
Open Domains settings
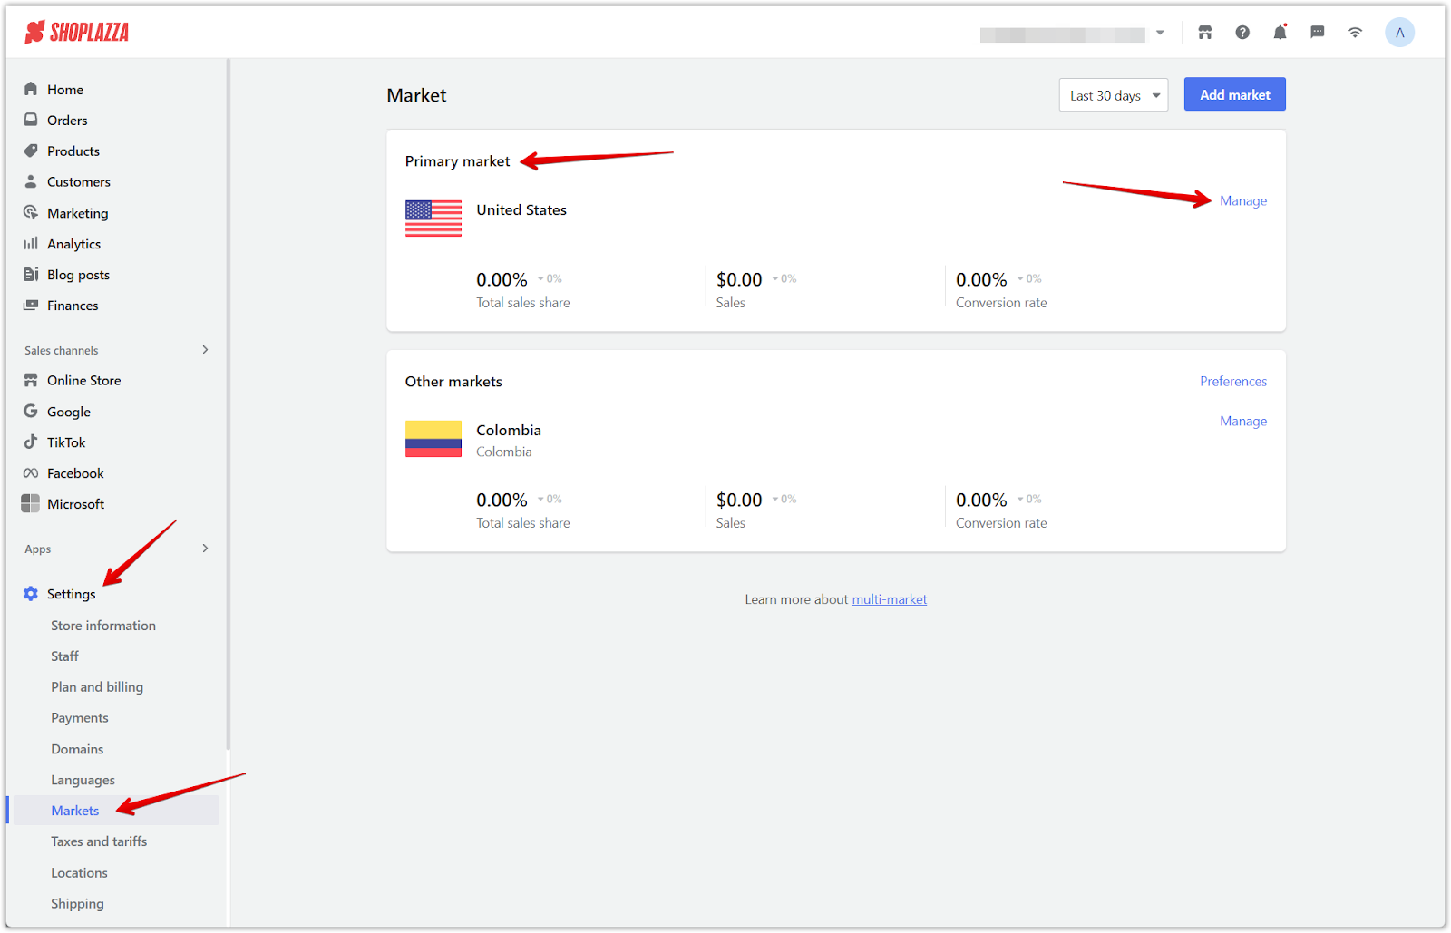77,749
